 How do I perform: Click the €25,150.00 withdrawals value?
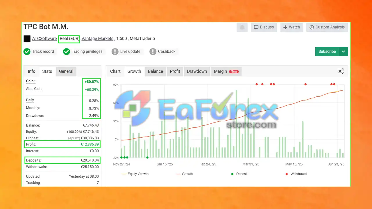(90, 167)
